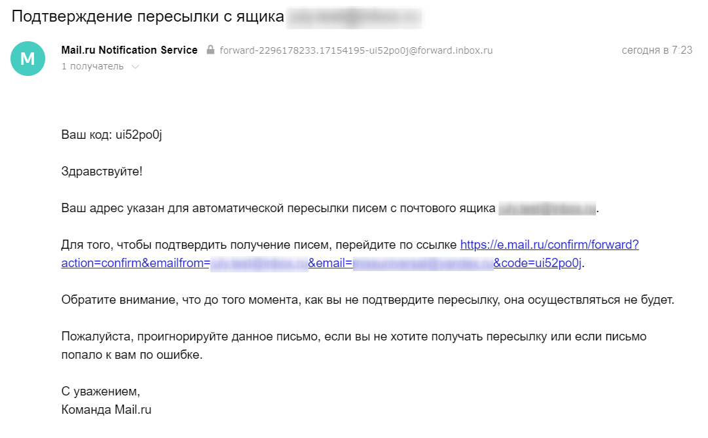Click the timestamp "сегодня в 7:23"
Screen dimensions: 708x438
pyautogui.click(x=657, y=50)
